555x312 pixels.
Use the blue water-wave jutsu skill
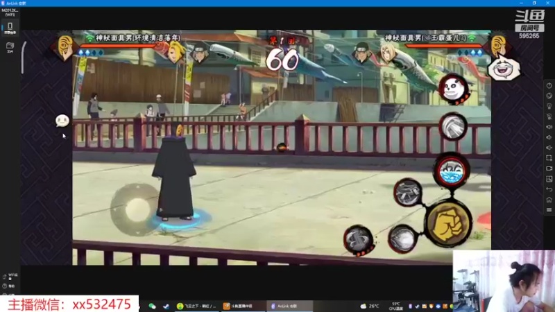(x=452, y=171)
